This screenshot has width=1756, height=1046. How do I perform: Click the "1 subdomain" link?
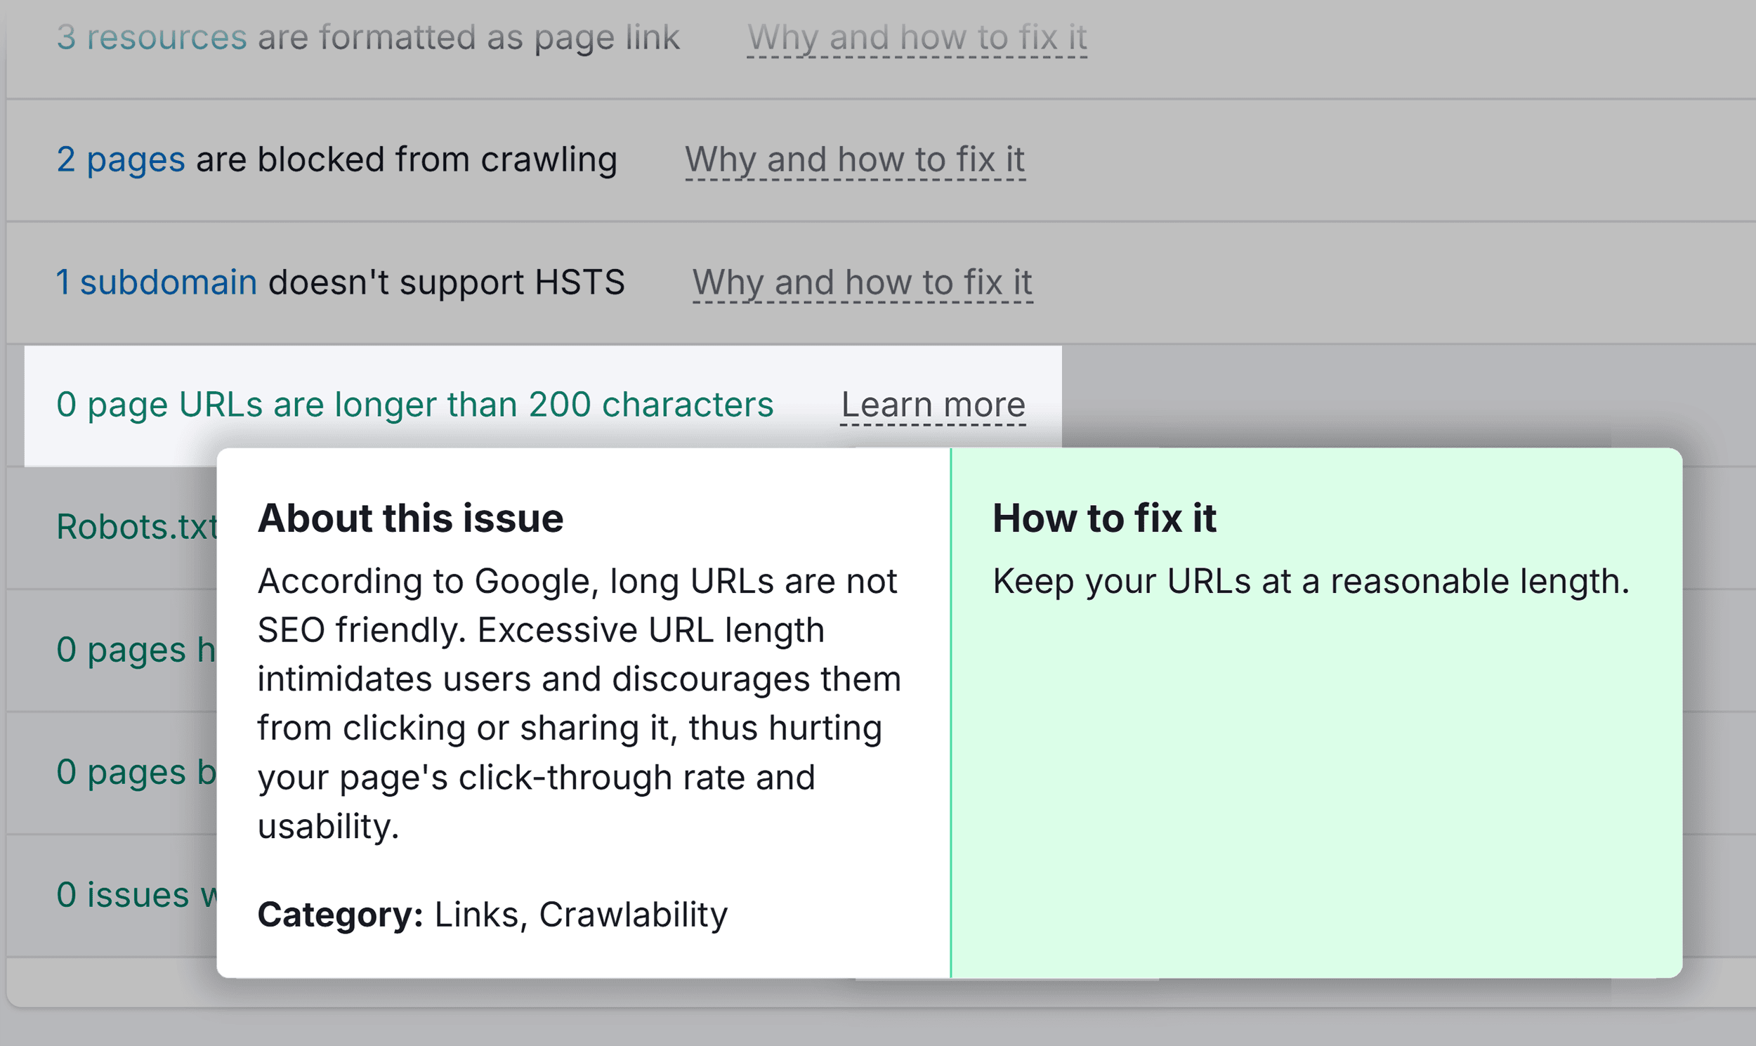pos(156,282)
